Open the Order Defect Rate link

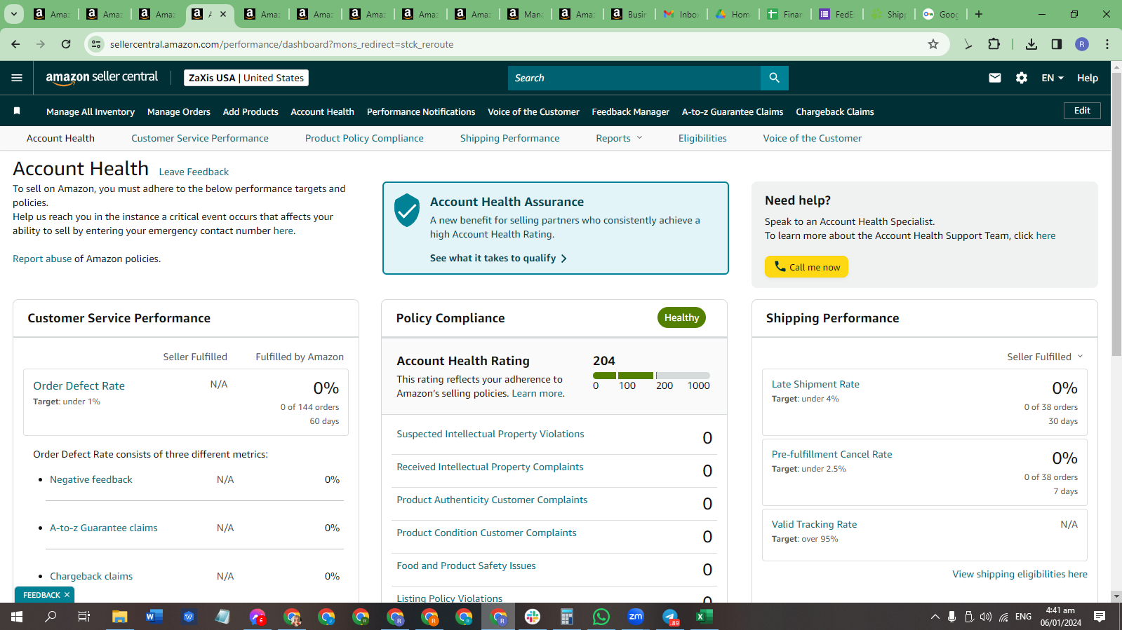(x=79, y=385)
